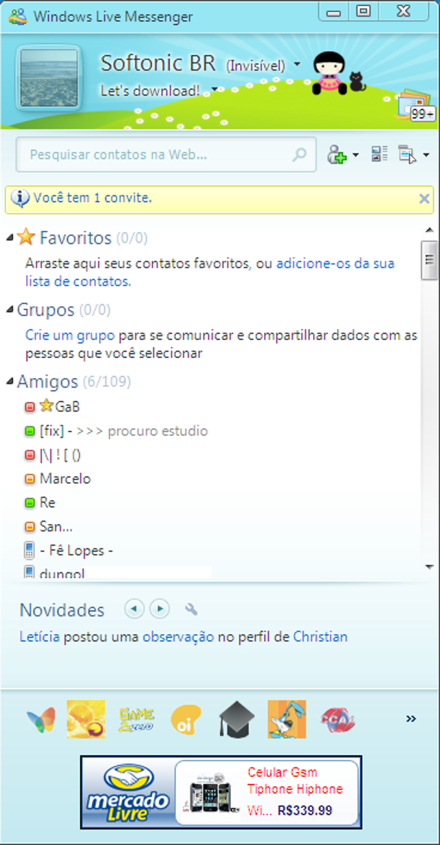Open the MSN butterfly tab
440x845 pixels.
40,719
